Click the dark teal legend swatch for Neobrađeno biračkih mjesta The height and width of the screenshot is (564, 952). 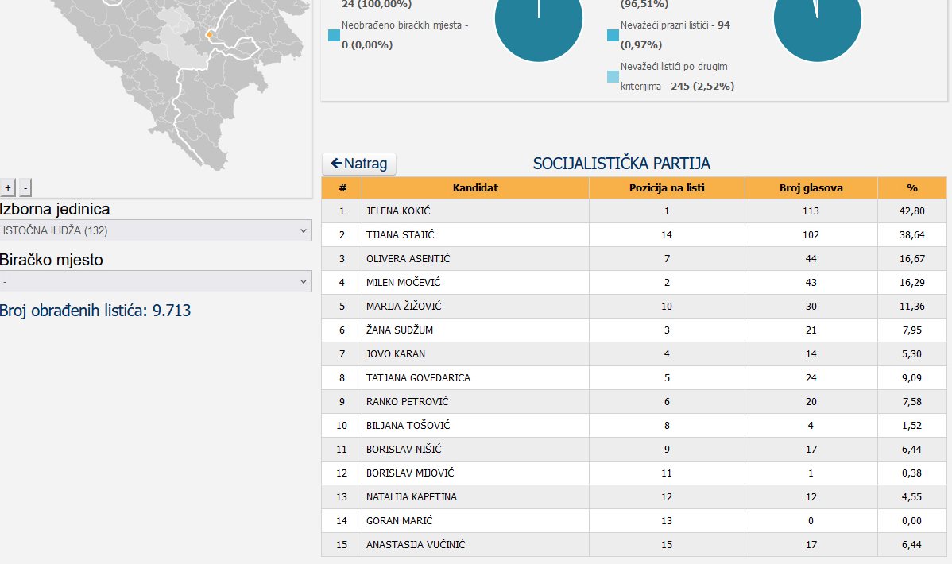(x=334, y=35)
